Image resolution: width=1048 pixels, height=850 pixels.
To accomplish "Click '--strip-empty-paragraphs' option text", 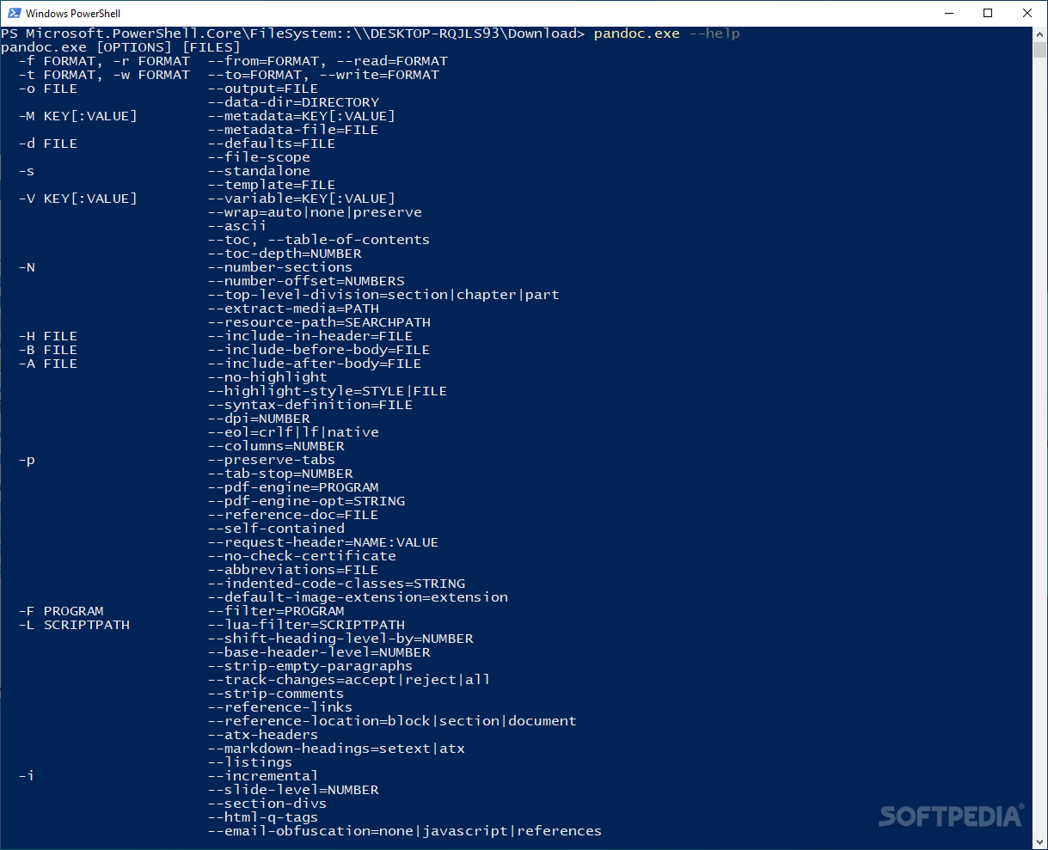I will click(310, 666).
